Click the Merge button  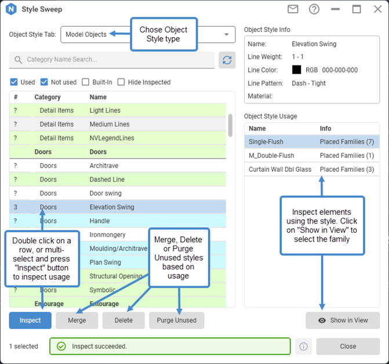77,320
